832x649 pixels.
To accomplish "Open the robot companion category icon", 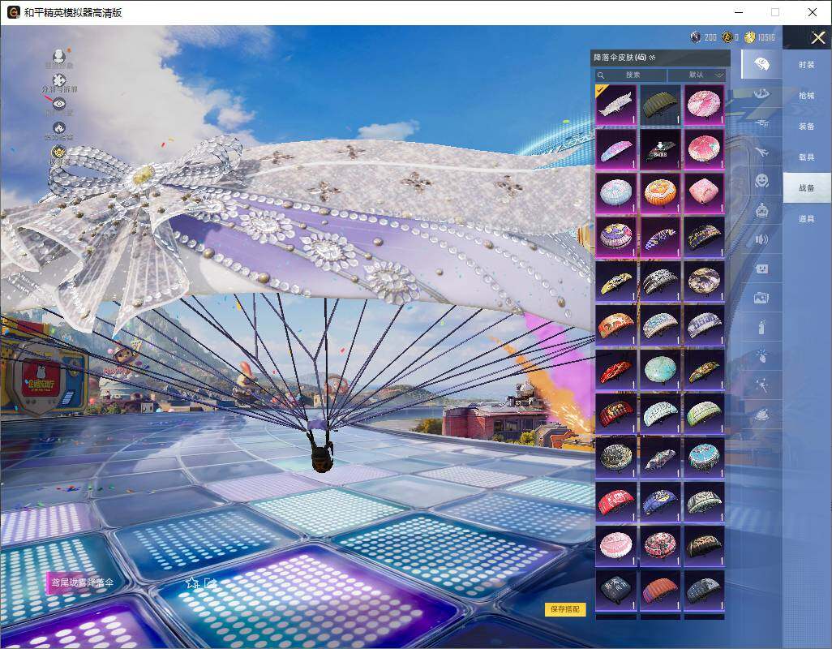I will click(x=761, y=211).
